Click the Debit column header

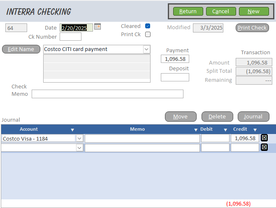(x=206, y=129)
